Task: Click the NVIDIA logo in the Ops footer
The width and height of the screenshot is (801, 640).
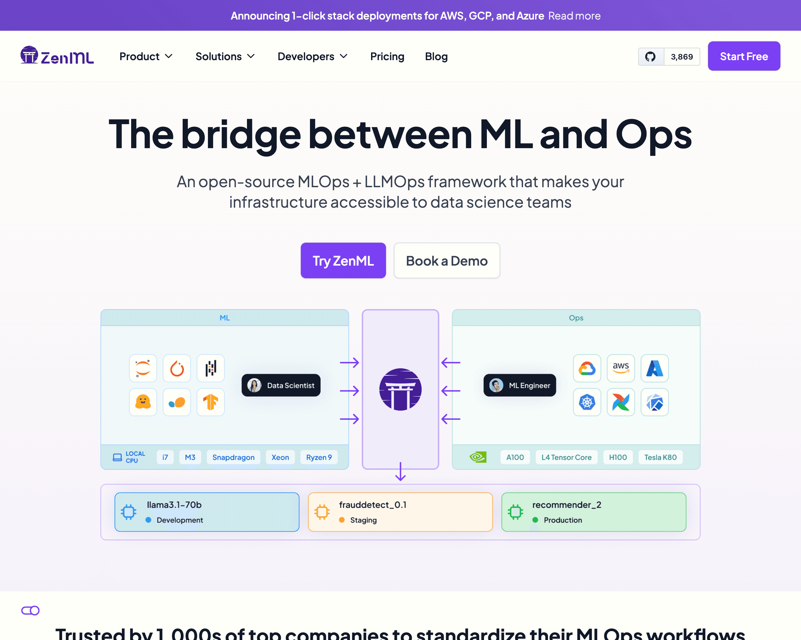Action: click(x=478, y=457)
